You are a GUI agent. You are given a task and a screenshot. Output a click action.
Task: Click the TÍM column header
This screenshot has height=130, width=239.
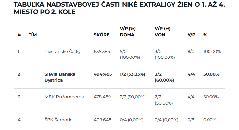32,35
